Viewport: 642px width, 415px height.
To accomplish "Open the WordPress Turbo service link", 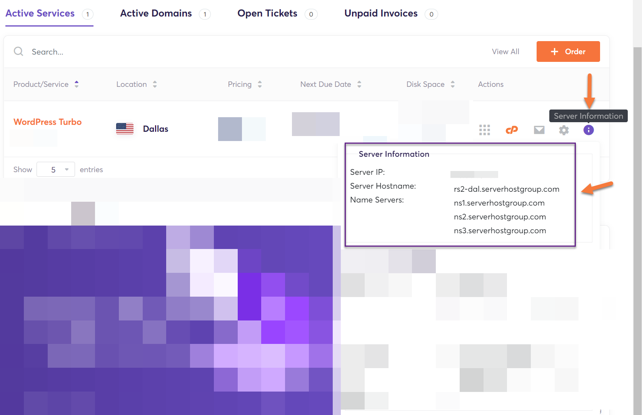I will click(x=47, y=122).
